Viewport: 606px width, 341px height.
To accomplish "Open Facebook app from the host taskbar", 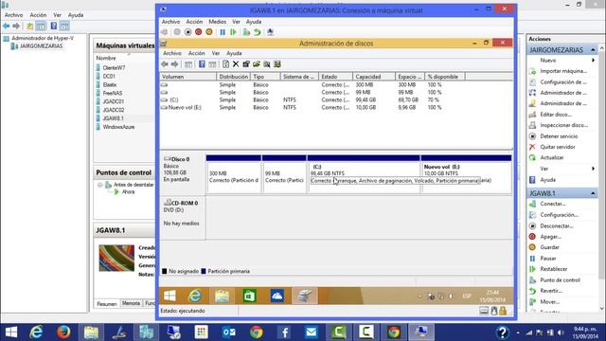I will [284, 332].
